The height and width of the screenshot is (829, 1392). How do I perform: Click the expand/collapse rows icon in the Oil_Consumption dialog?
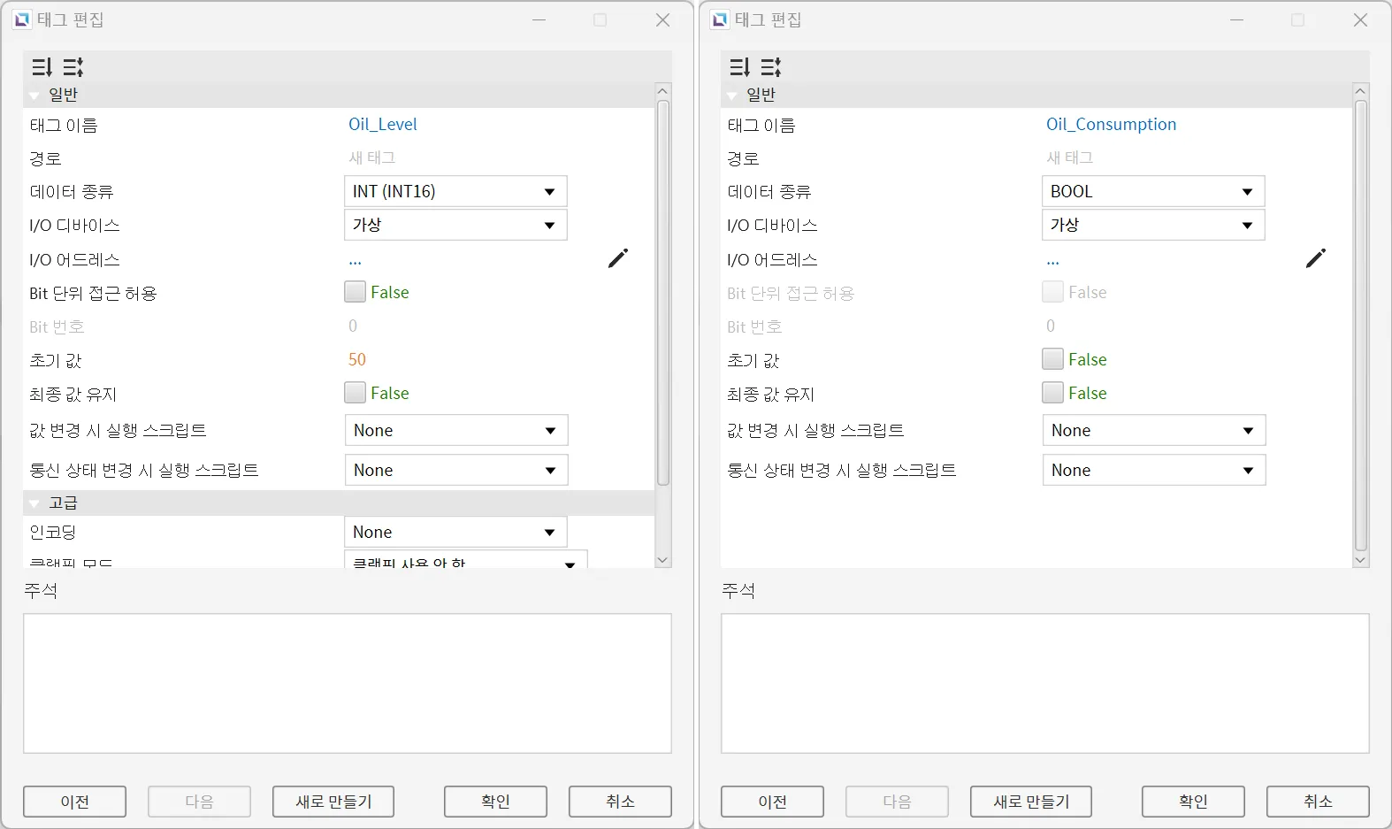(770, 67)
